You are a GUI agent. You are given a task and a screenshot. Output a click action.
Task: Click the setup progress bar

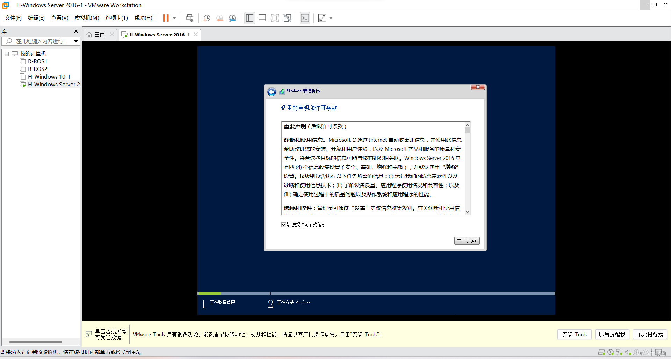(x=376, y=293)
